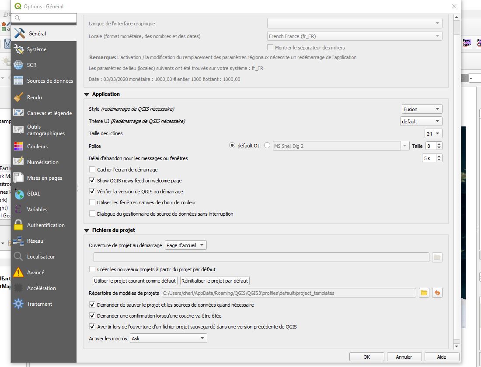The image size is (481, 367).
Task: Click the options search field
Action: click(x=44, y=19)
